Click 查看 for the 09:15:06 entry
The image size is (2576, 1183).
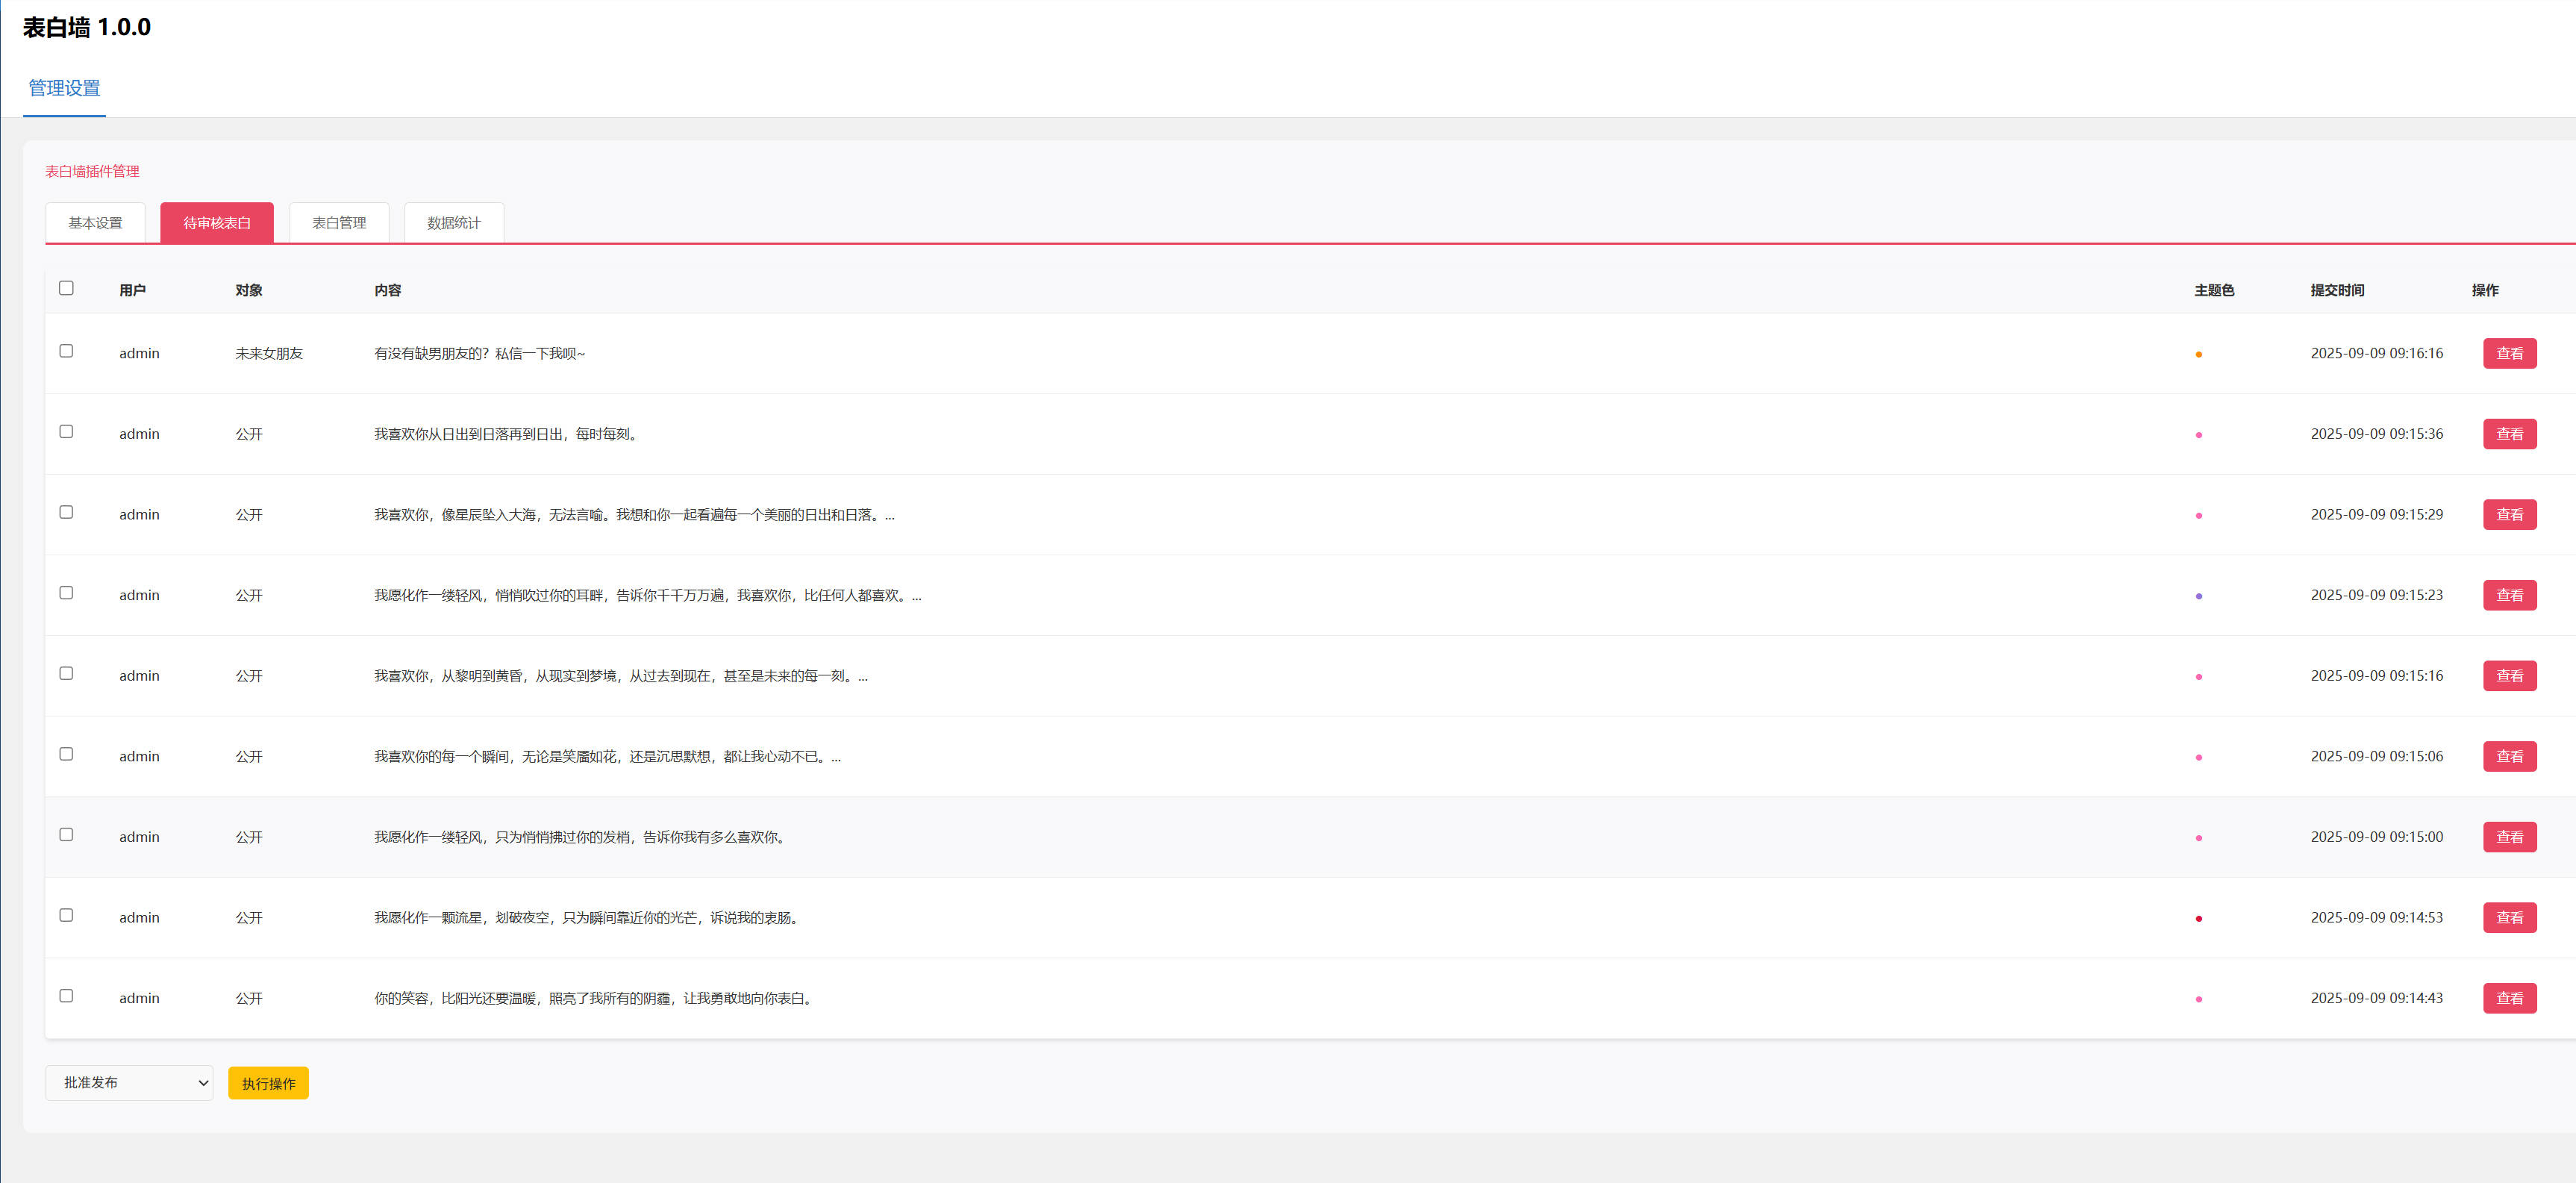click(2509, 756)
